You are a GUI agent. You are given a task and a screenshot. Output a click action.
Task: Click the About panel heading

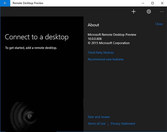pyautogui.click(x=93, y=25)
